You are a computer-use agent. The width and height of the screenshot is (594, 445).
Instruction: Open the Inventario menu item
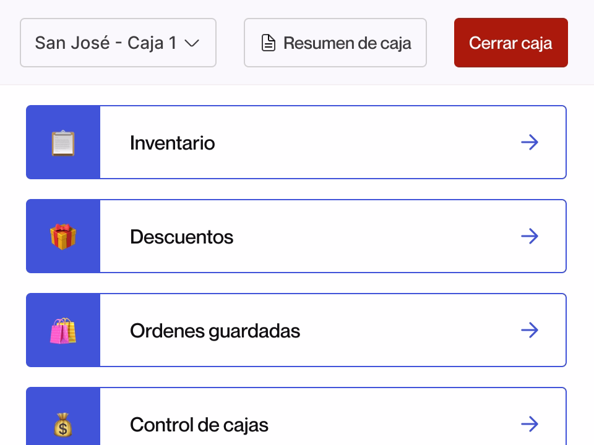click(x=296, y=142)
